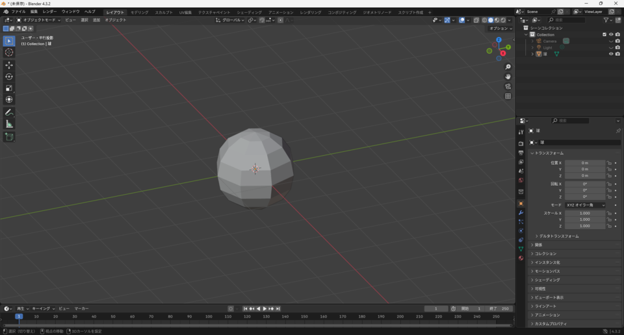Switch perspective/orthographic grid icon

click(508, 96)
